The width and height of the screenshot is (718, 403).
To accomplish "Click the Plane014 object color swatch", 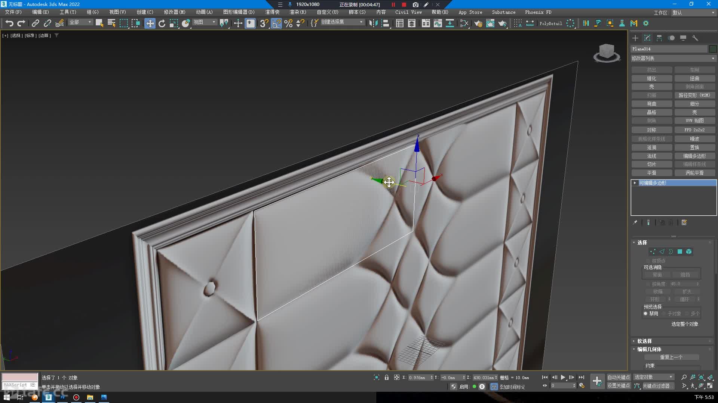I will 713,49.
